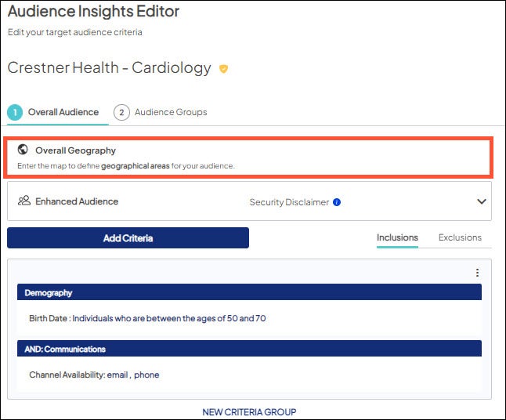This screenshot has height=420, width=506.
Task: Select the Inclusions tab
Action: tap(397, 237)
